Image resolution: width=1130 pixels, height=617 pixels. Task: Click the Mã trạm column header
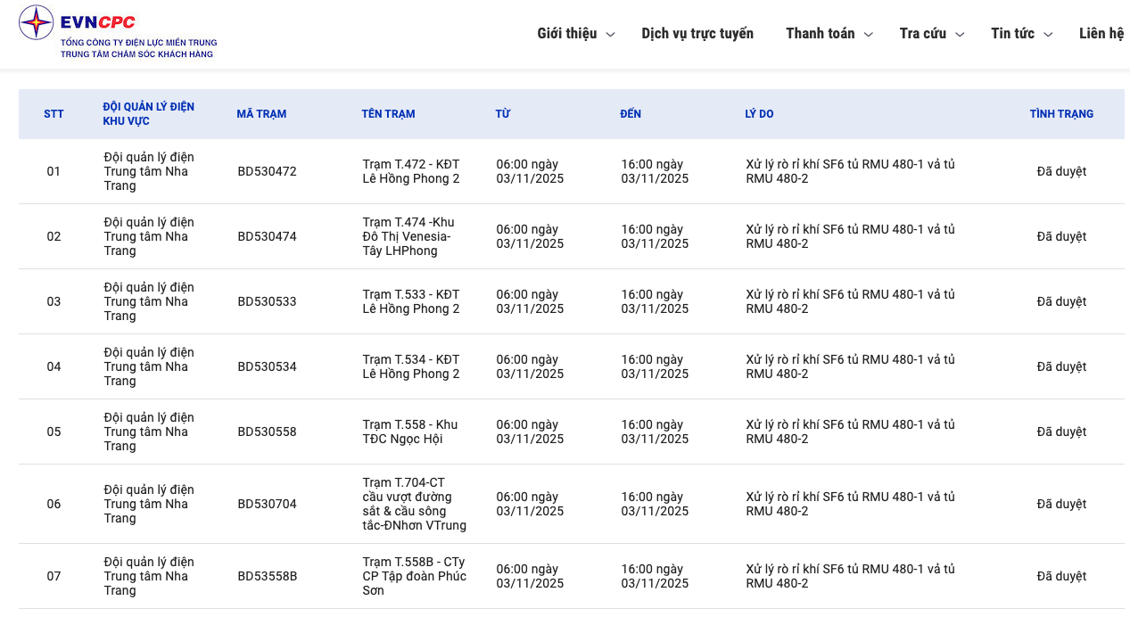261,114
